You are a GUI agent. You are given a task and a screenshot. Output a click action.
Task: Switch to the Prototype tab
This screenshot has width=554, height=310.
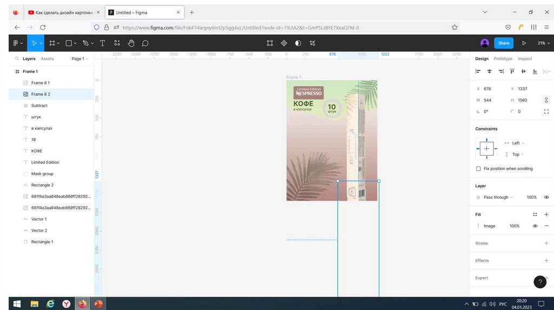pyautogui.click(x=503, y=59)
